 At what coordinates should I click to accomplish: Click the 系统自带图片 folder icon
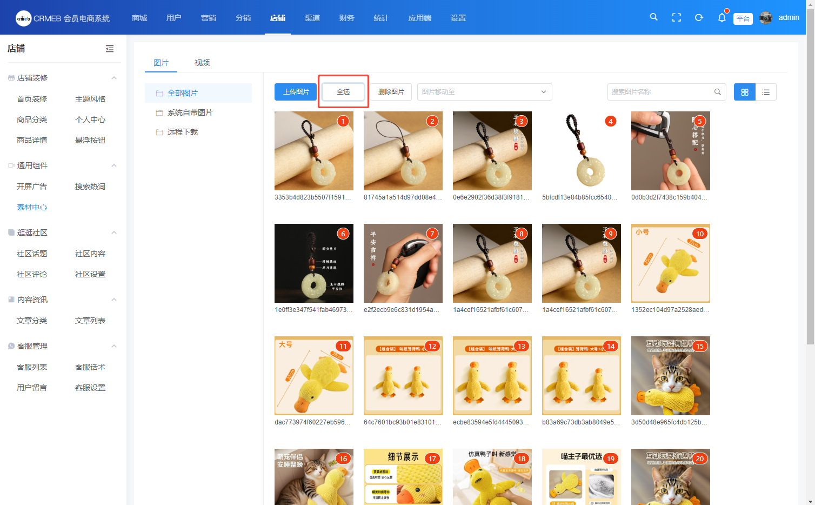159,112
